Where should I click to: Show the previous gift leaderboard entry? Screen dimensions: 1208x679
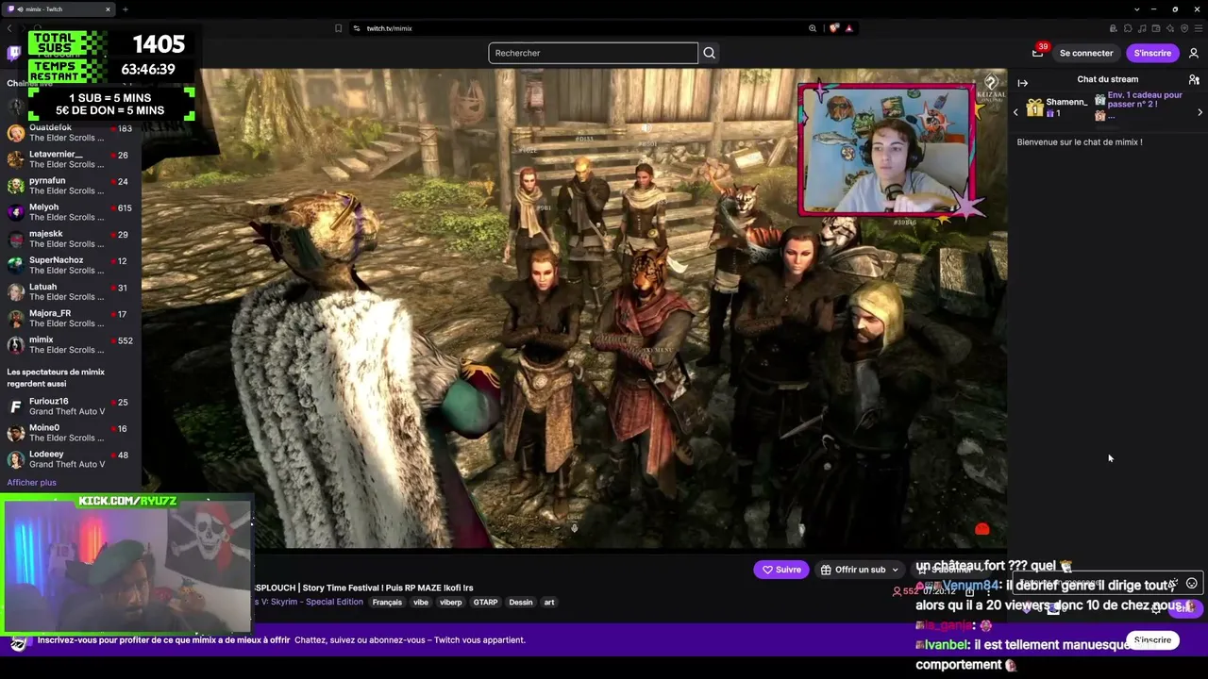coord(1015,112)
